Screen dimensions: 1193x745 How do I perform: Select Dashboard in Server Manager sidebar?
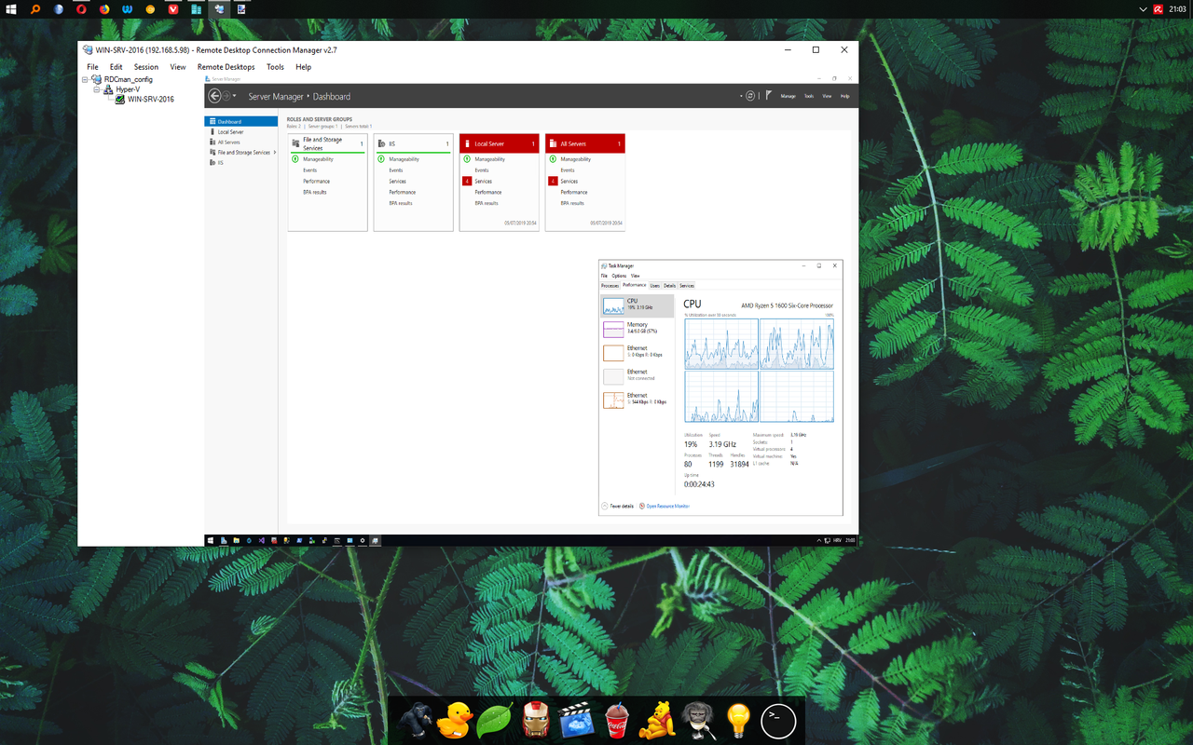tap(241, 121)
